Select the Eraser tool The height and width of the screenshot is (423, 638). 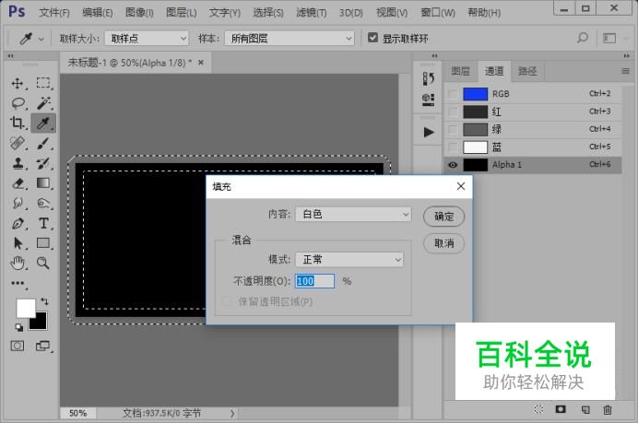[x=18, y=183]
